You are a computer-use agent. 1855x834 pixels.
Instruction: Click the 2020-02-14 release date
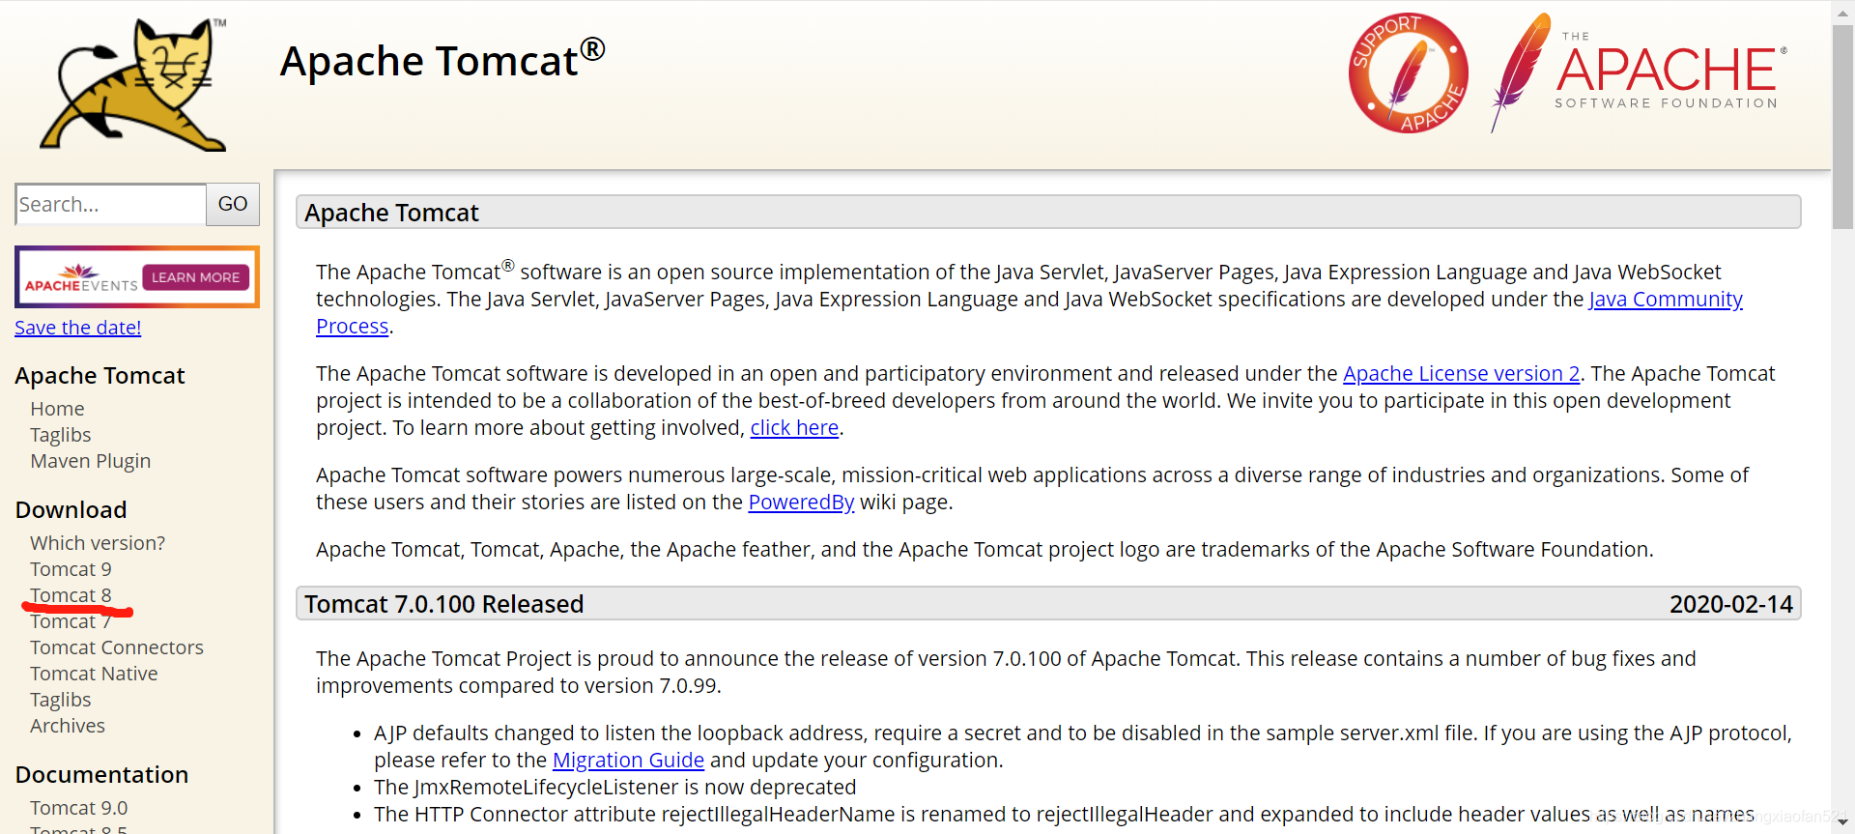click(1730, 604)
